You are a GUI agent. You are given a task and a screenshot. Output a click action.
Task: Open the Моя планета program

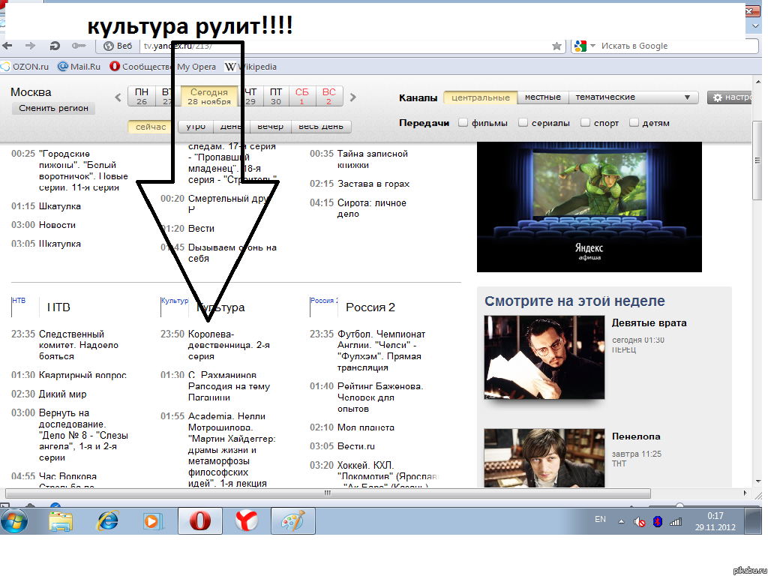point(366,427)
